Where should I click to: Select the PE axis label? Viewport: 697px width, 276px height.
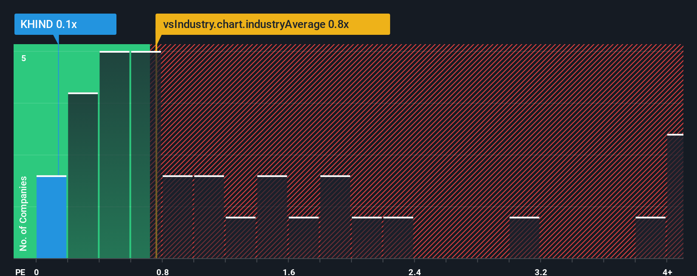(x=20, y=272)
